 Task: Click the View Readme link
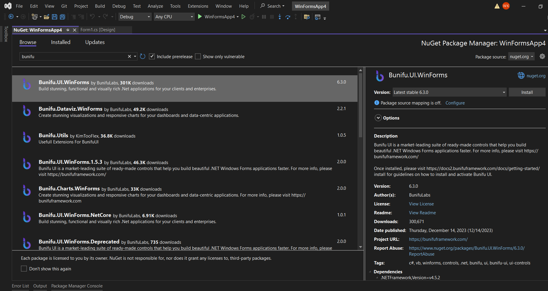point(422,213)
